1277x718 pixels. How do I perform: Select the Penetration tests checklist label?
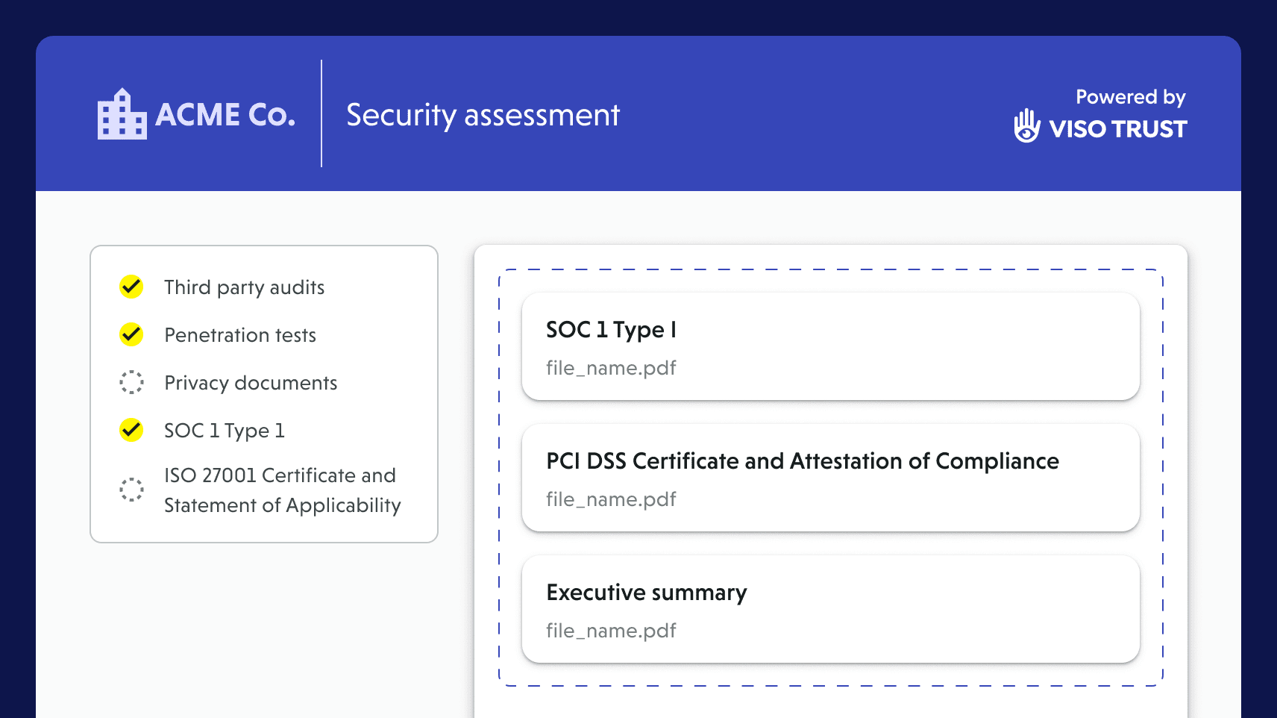(x=240, y=335)
